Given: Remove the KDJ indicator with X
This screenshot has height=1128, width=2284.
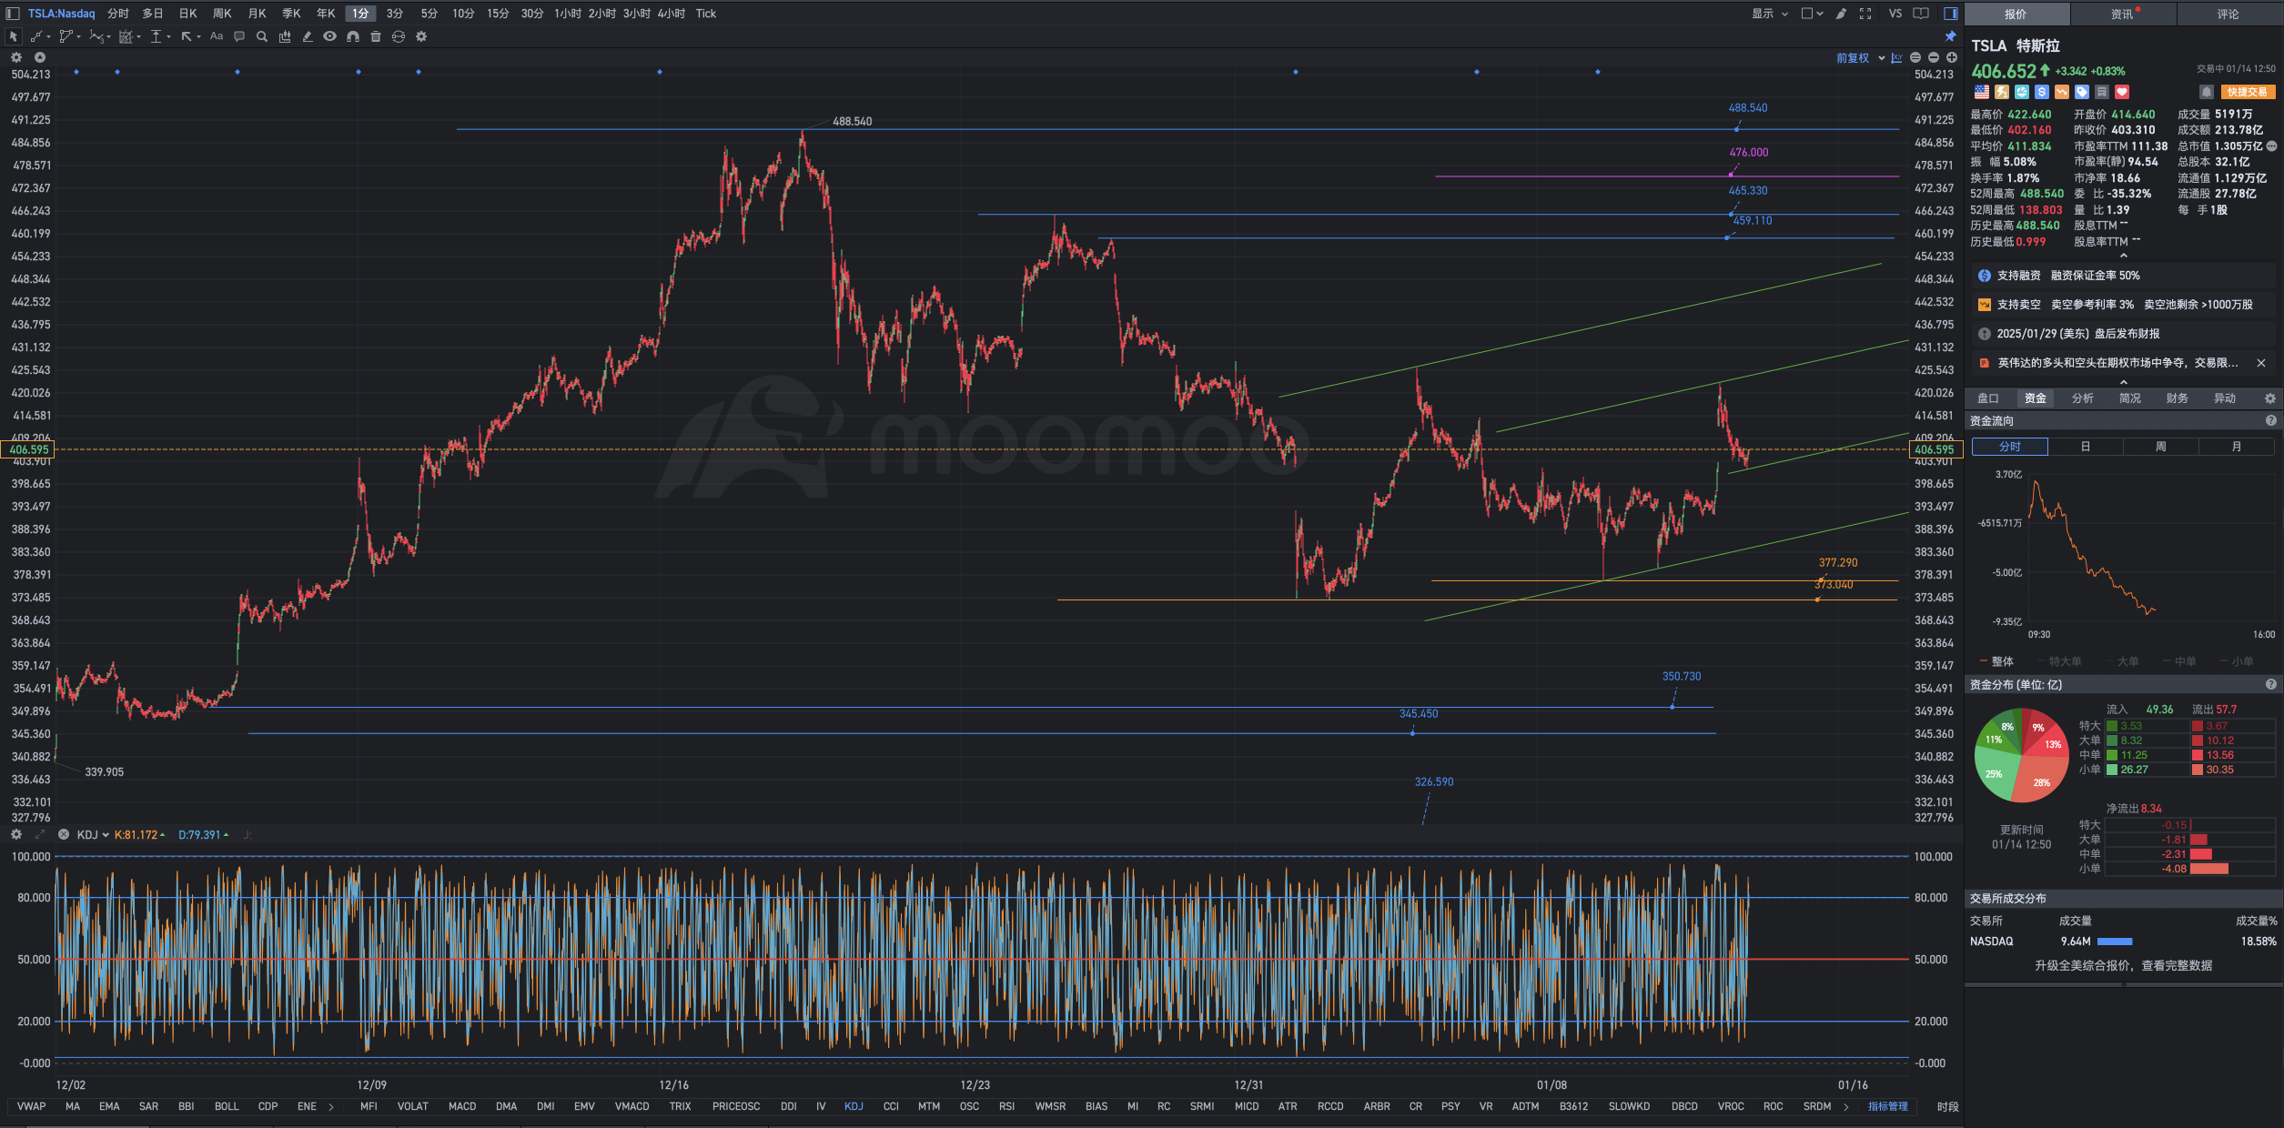Looking at the screenshot, I should click(64, 834).
